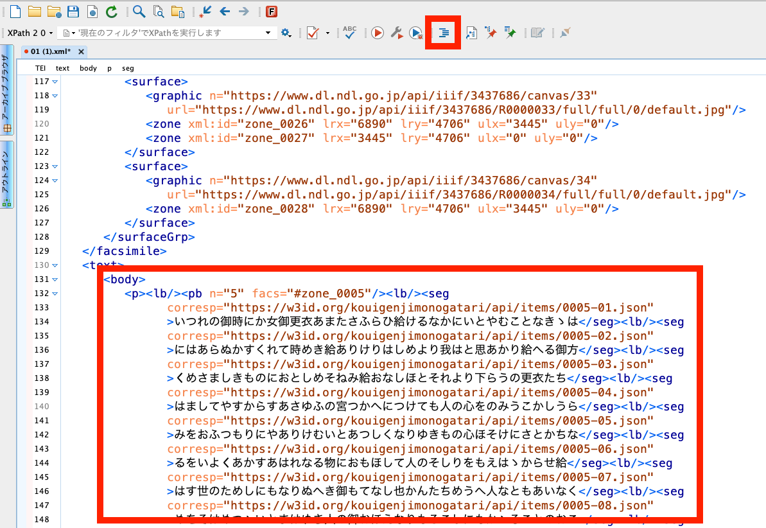The image size is (766, 528).
Task: Click the corresp 0005-07.json attribute line
Action: [410, 478]
